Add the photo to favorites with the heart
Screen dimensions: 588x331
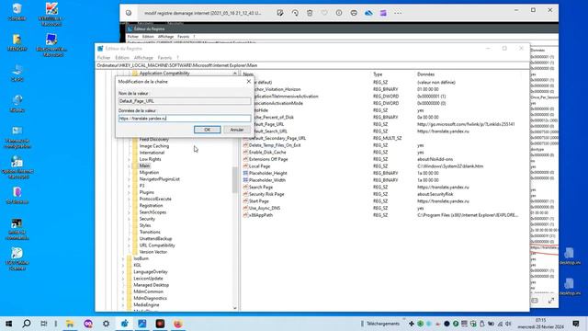pyautogui.click(x=324, y=13)
